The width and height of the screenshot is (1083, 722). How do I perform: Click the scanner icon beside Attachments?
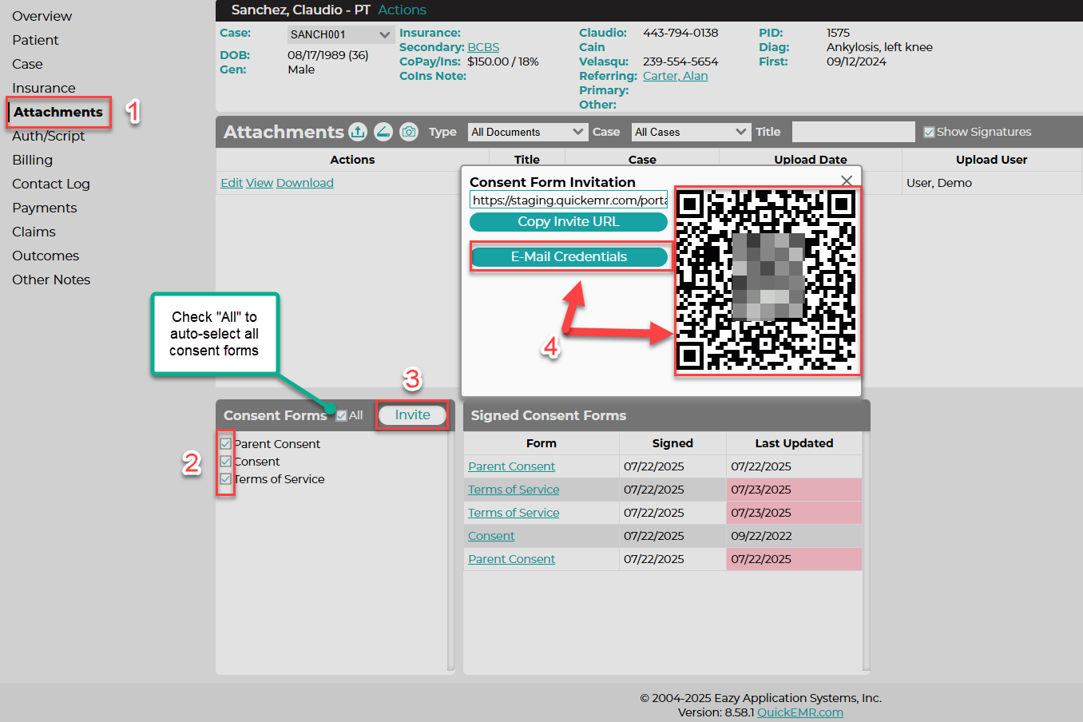pos(383,132)
